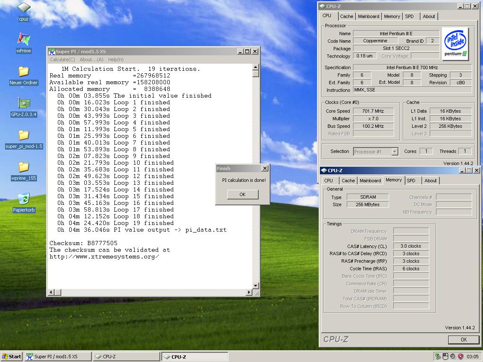Click OK in the lower CPU-Z window

[464, 339]
